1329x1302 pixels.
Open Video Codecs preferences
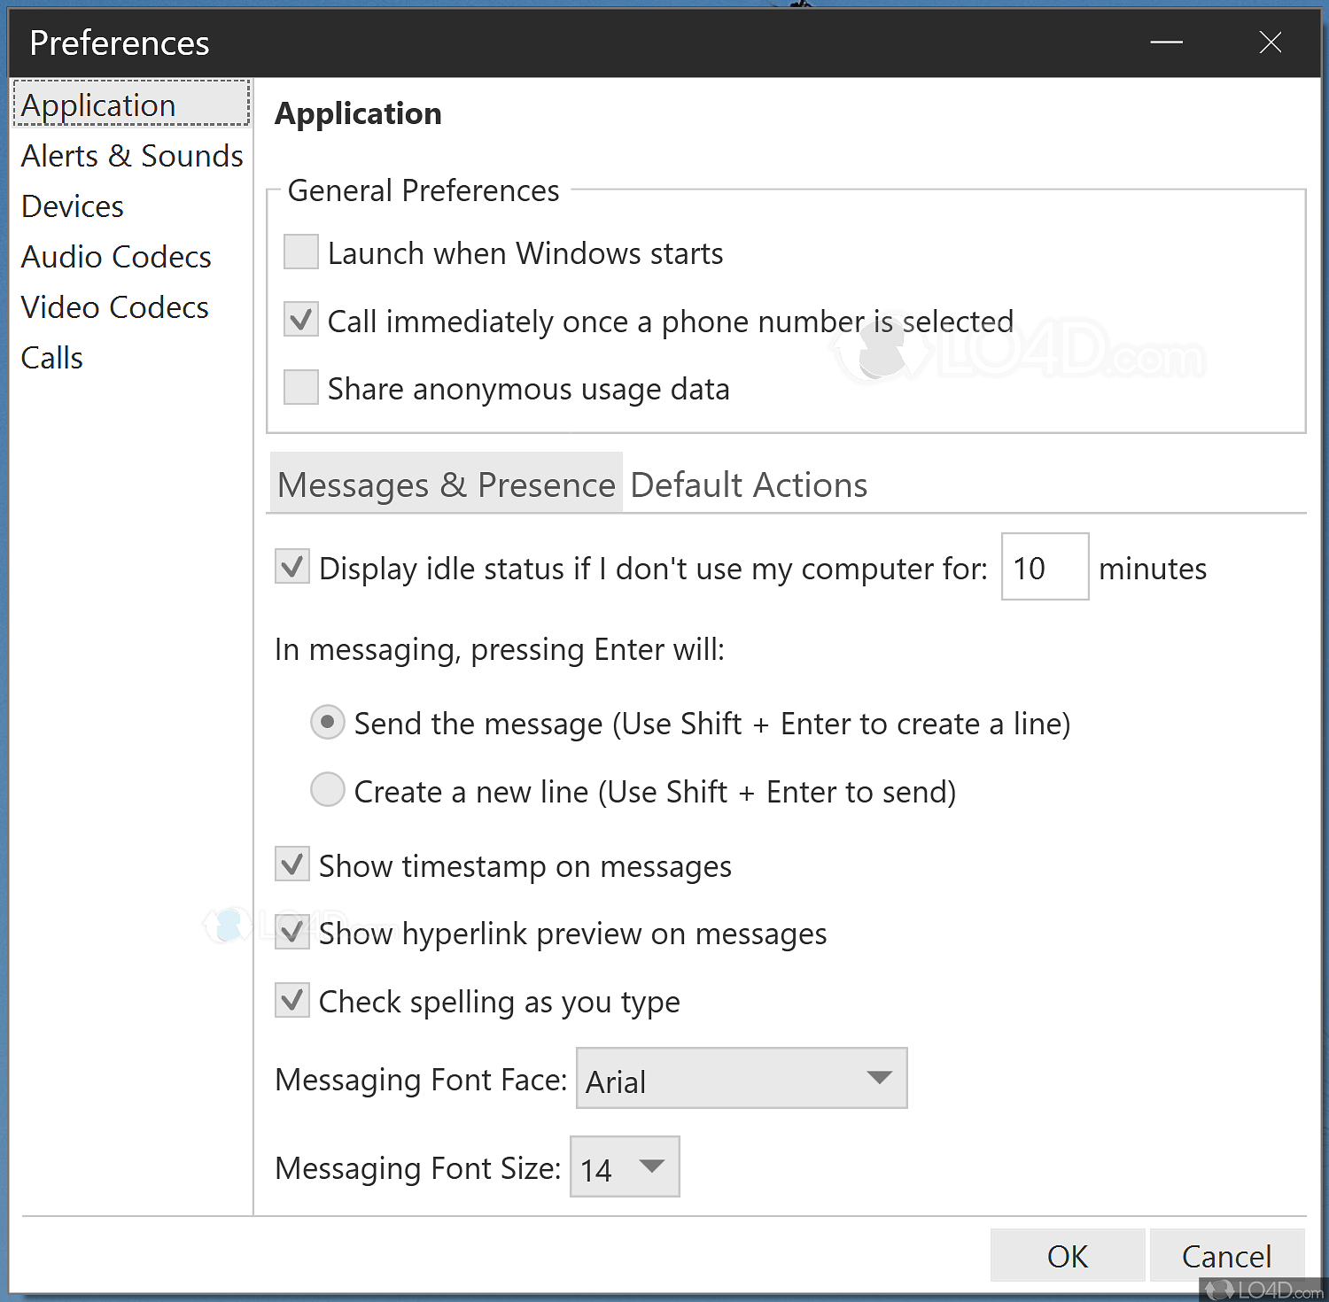tap(114, 306)
